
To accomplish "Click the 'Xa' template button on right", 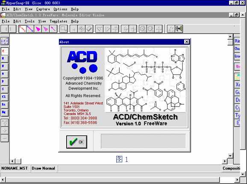I will coord(237,85).
